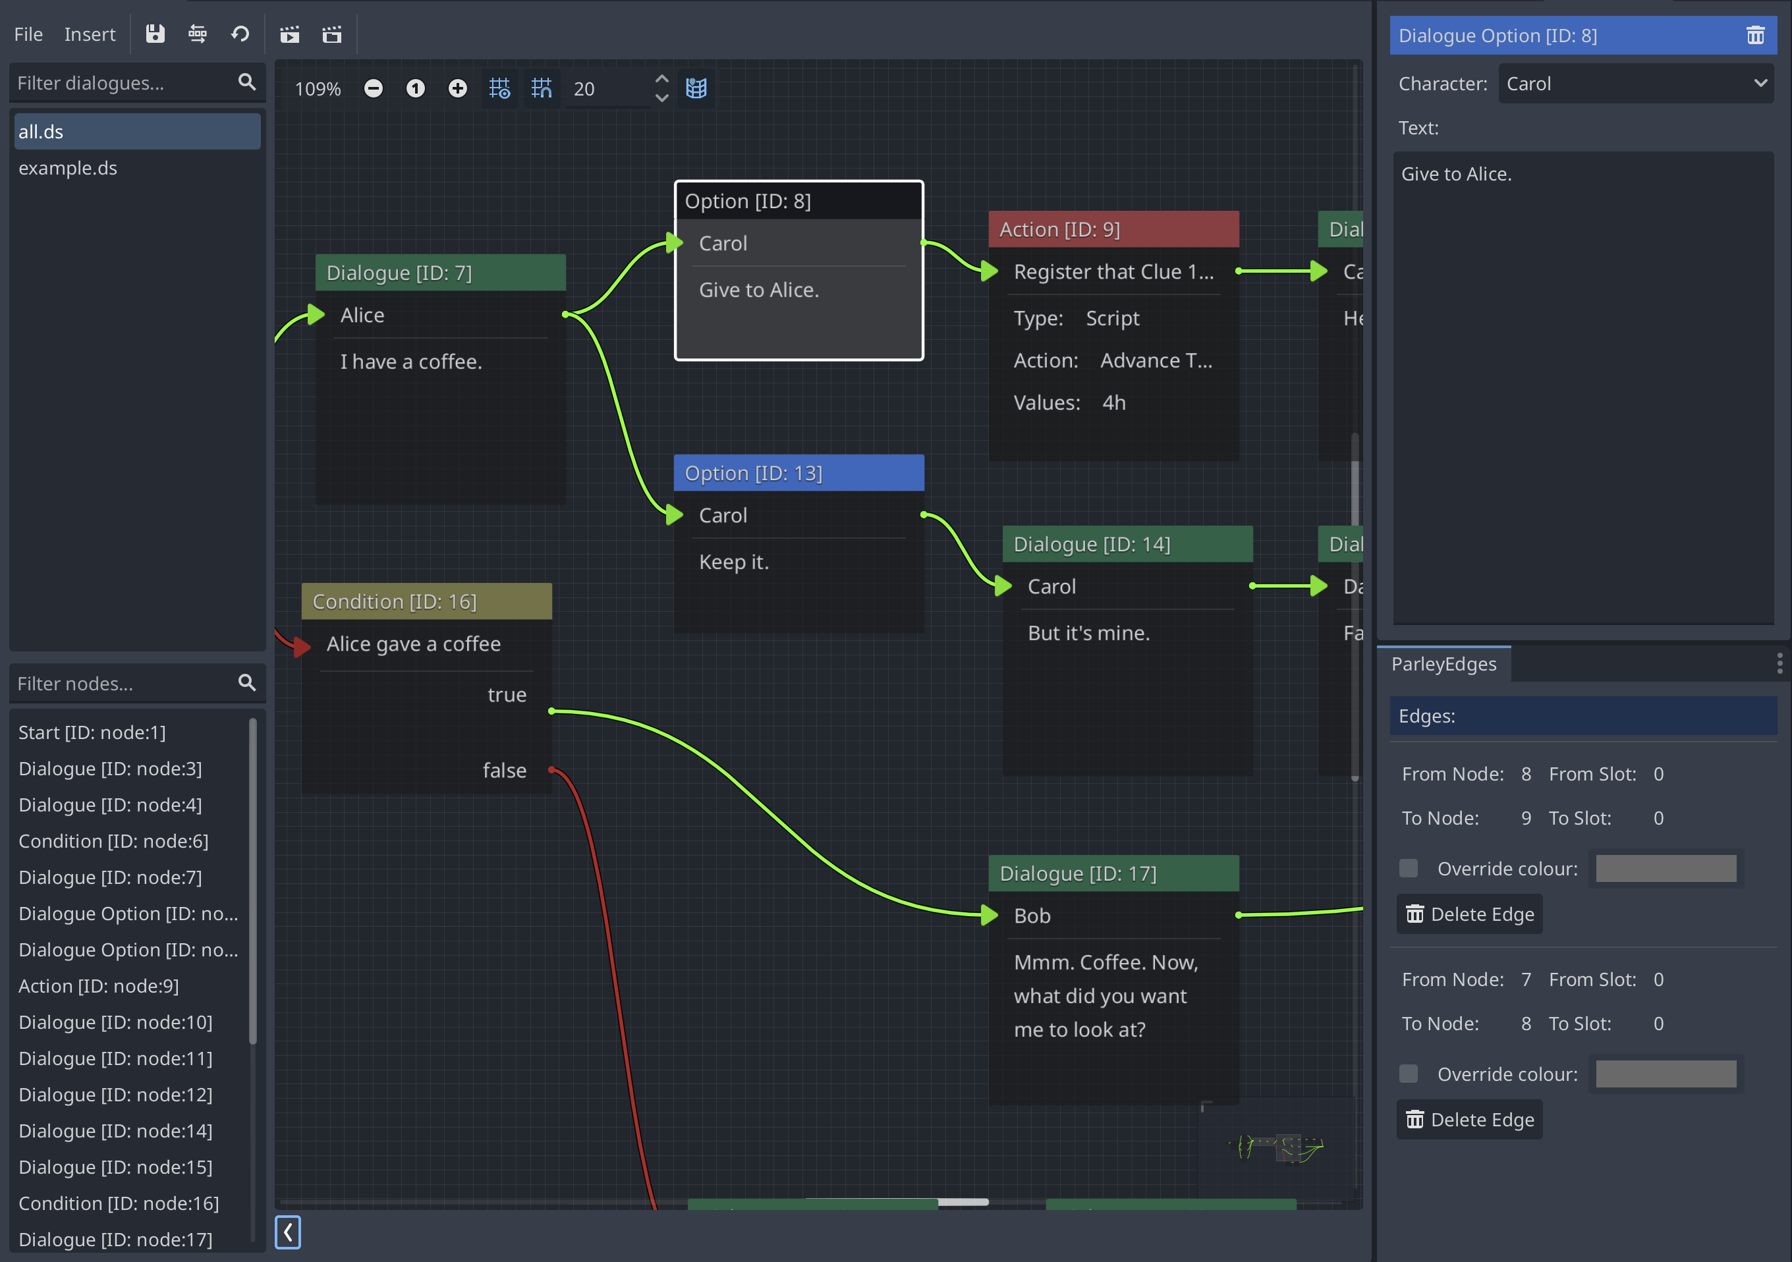Pick the Override colour swatch for the first edge

pos(1666,868)
